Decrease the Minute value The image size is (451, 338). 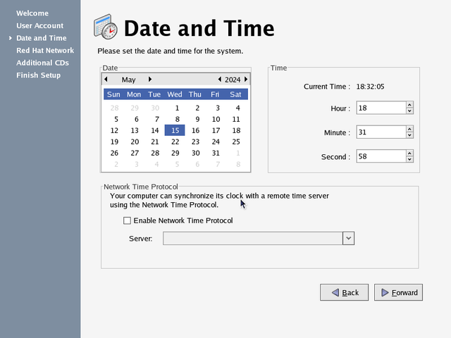click(410, 135)
